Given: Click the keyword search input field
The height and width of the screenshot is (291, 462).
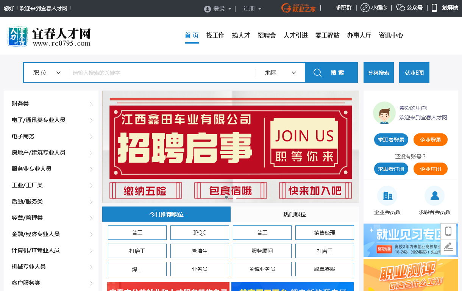Looking at the screenshot, I should (163, 73).
